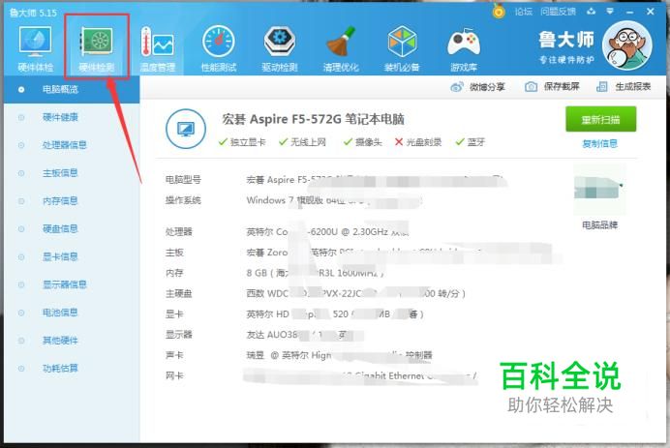Viewport: 670px width, 448px height.
Task: Click 复制信息 copy info link
Action: point(600,144)
